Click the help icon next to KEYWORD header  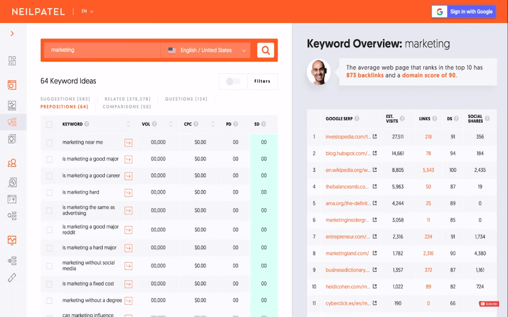[86, 124]
